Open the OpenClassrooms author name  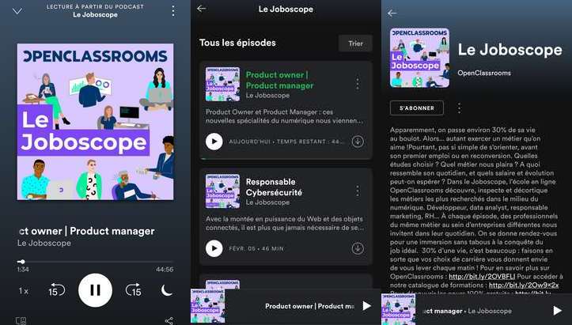coord(484,73)
